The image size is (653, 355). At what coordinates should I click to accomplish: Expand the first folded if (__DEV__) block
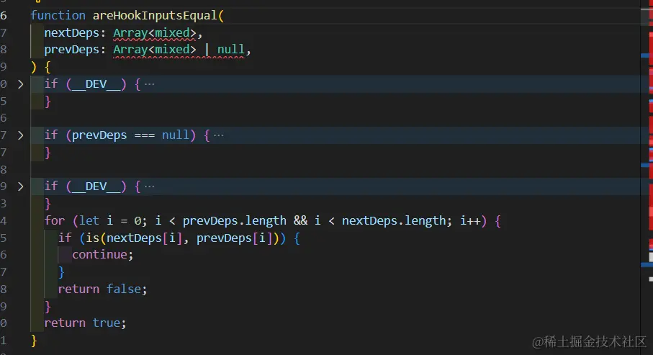coord(20,84)
